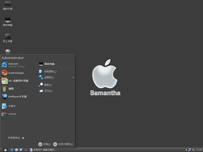Select 搜索 search menu item
This screenshot has width=203, height=152.
(48, 85)
